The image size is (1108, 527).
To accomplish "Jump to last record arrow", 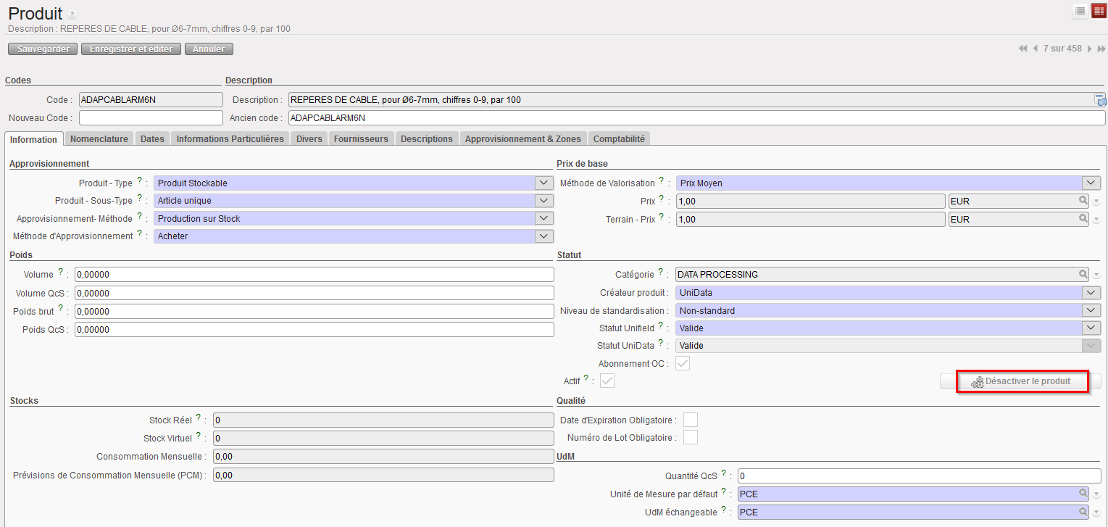I will pyautogui.click(x=1101, y=49).
